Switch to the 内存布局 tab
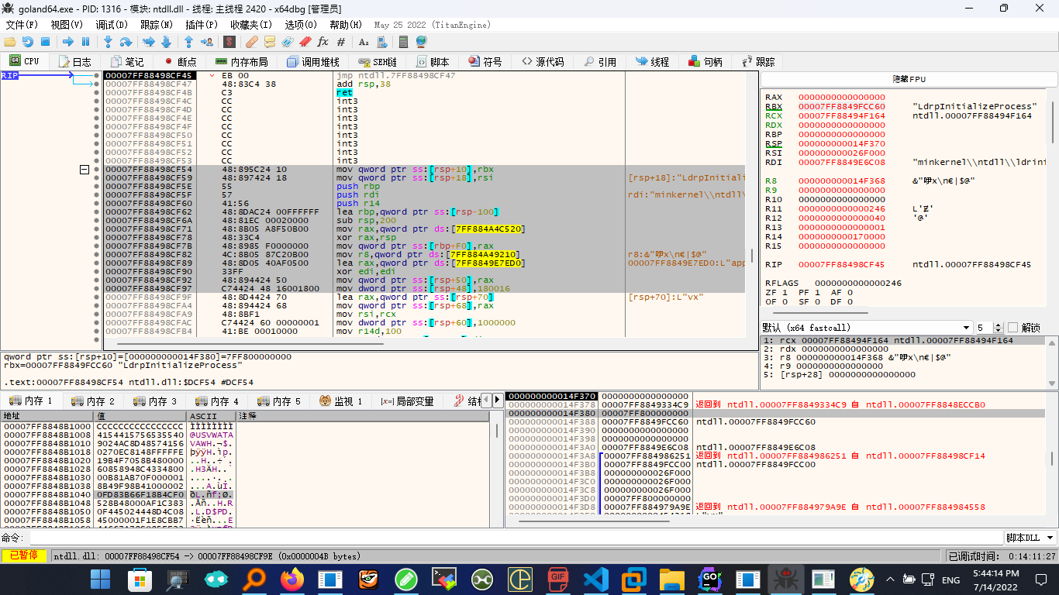Image resolution: width=1059 pixels, height=595 pixels. 241,61
